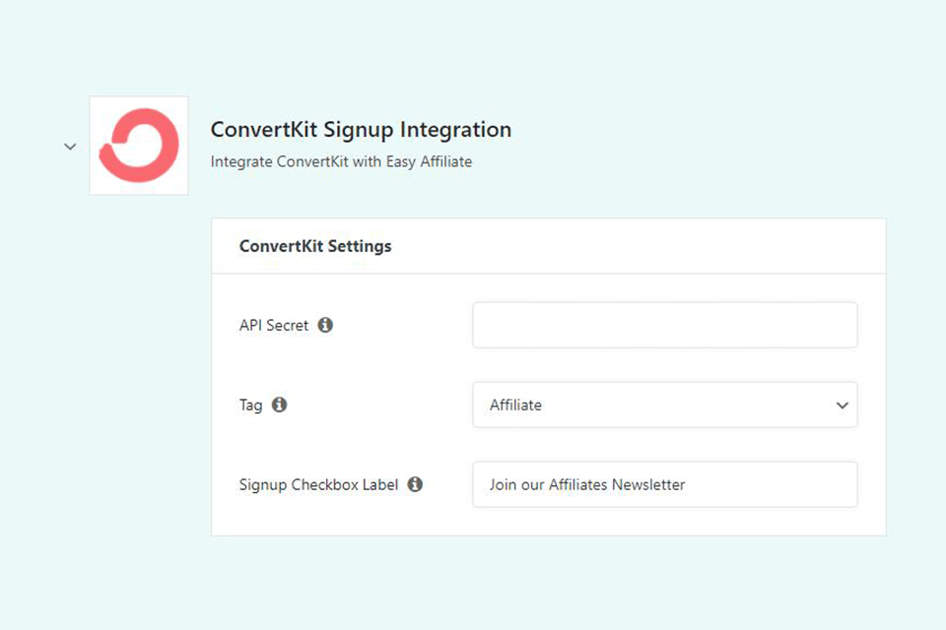Click the 'Tag' field label
This screenshot has width=946, height=630.
click(251, 405)
